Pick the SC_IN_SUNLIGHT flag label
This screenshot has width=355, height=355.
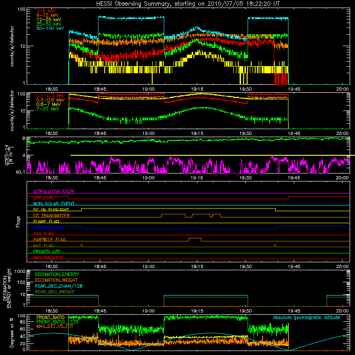coord(51,209)
